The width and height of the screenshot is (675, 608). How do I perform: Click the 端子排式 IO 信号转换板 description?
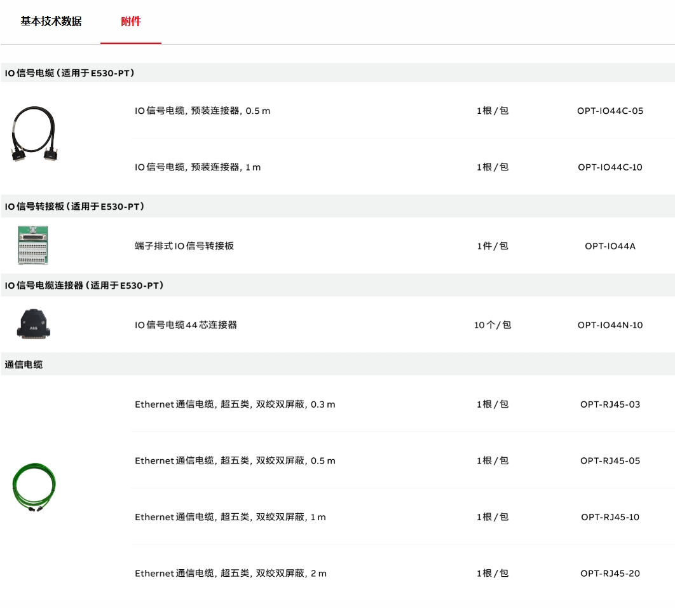[184, 246]
